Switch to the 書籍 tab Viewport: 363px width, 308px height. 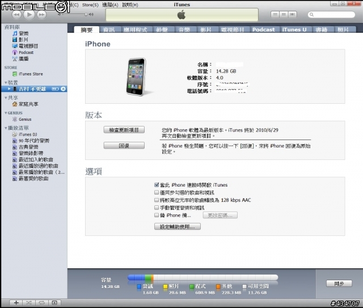coord(322,29)
